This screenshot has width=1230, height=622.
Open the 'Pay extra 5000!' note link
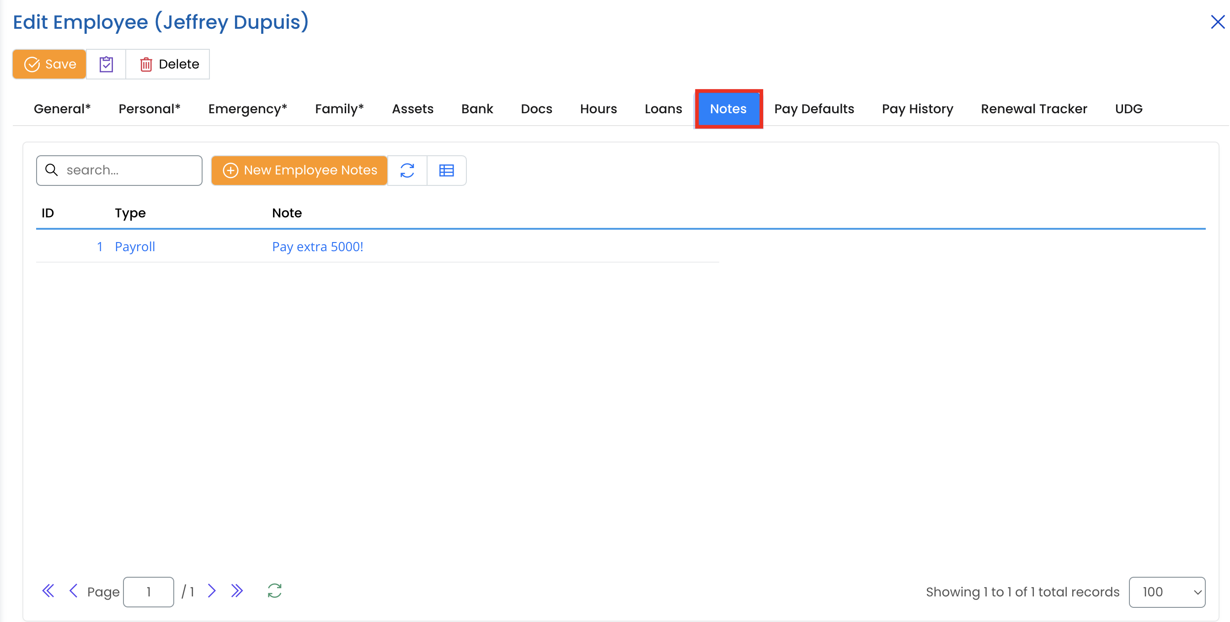[x=317, y=247]
